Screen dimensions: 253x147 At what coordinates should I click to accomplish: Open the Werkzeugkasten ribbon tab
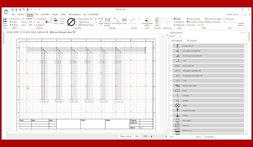click(74, 14)
